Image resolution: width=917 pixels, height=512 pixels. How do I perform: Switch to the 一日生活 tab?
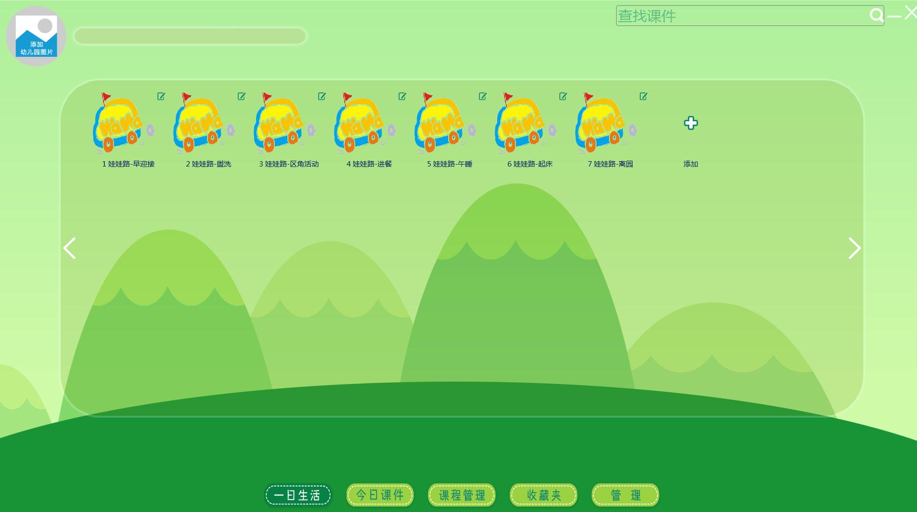point(298,495)
